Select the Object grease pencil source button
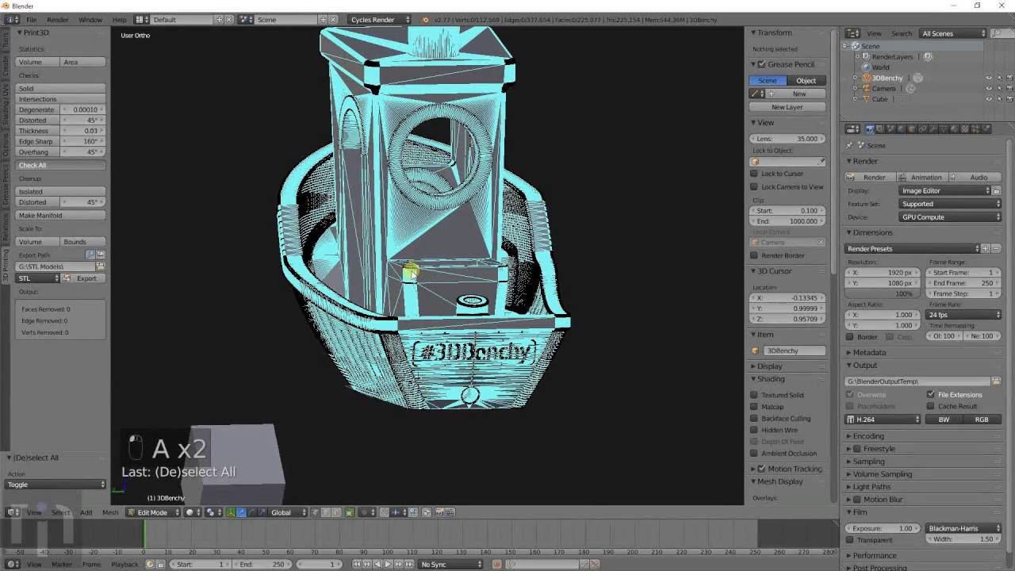1015x571 pixels. pos(806,80)
